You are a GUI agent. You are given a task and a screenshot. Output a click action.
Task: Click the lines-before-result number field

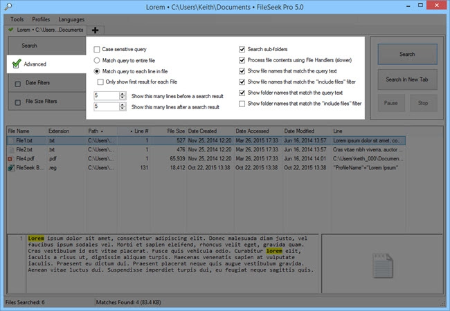[x=107, y=95]
